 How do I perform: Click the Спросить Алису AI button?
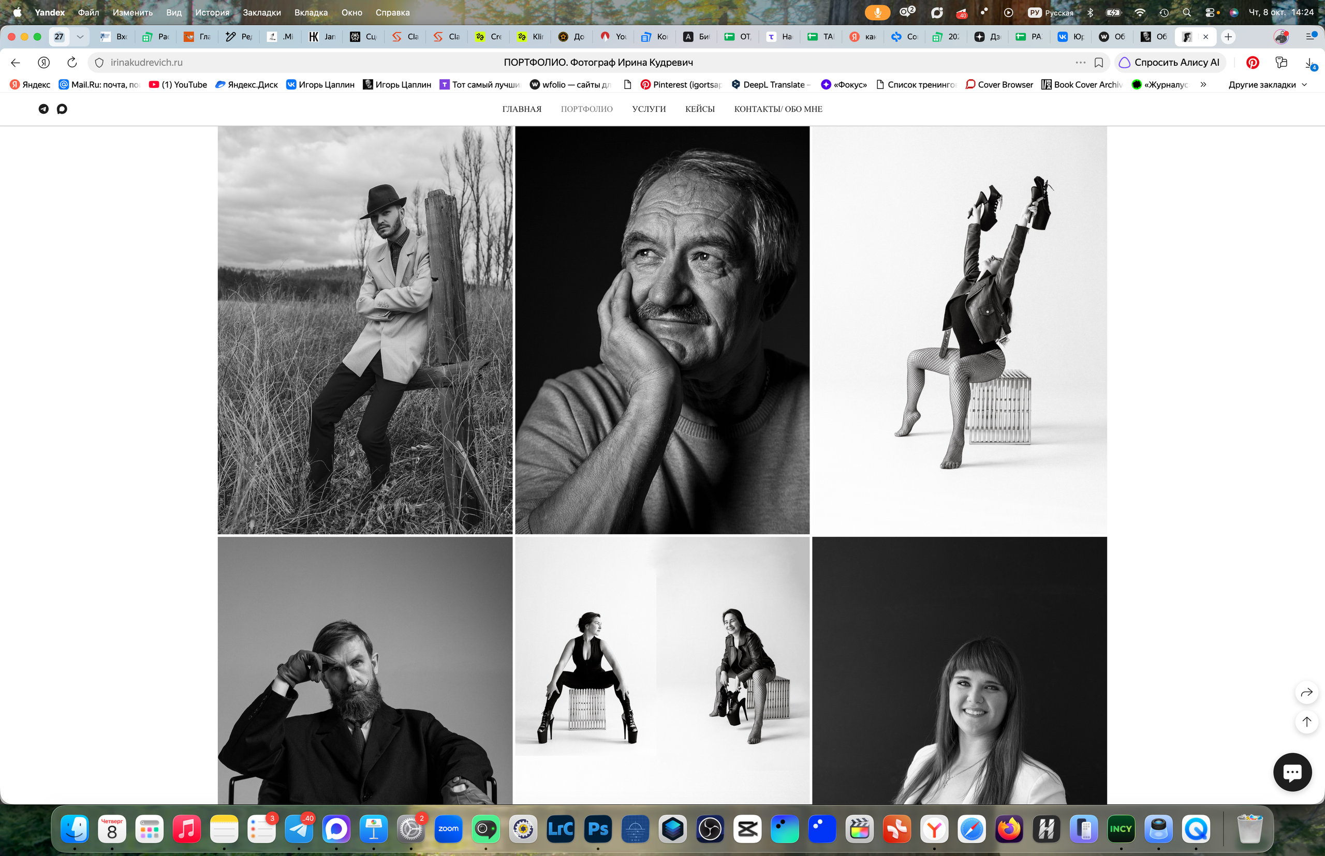[1169, 62]
